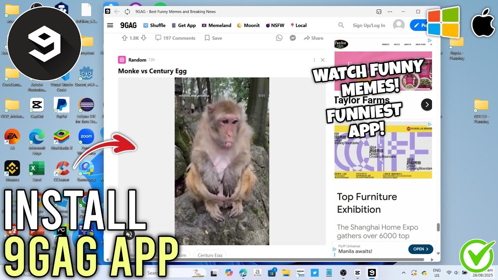Click the vertical scrollbar thumb
Screen dimensions: 498x280
[438, 227]
